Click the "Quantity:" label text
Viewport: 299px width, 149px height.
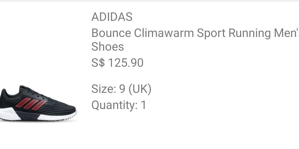point(114,105)
